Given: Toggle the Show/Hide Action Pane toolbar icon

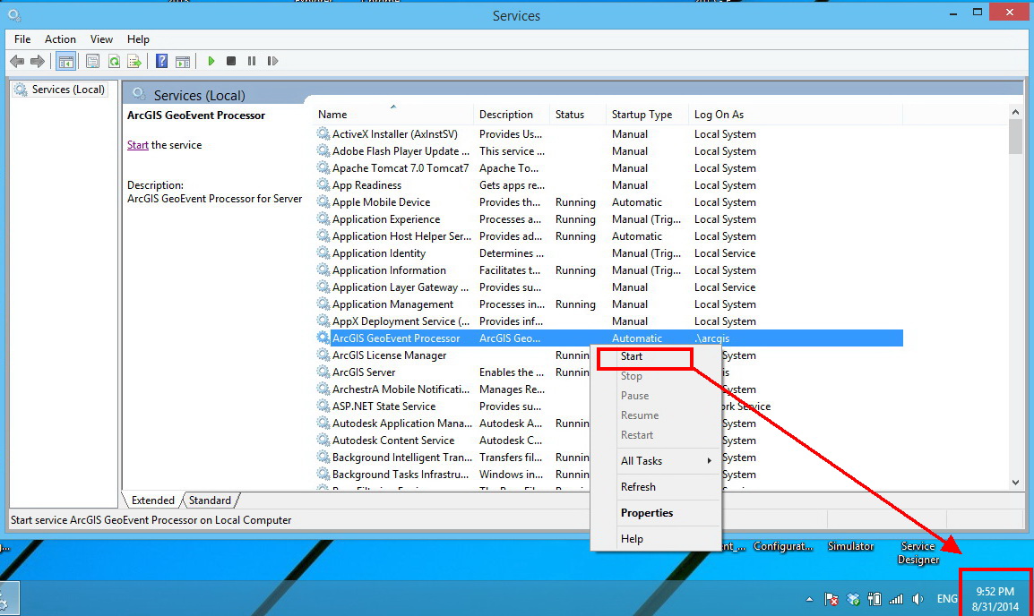Looking at the screenshot, I should click(x=183, y=61).
